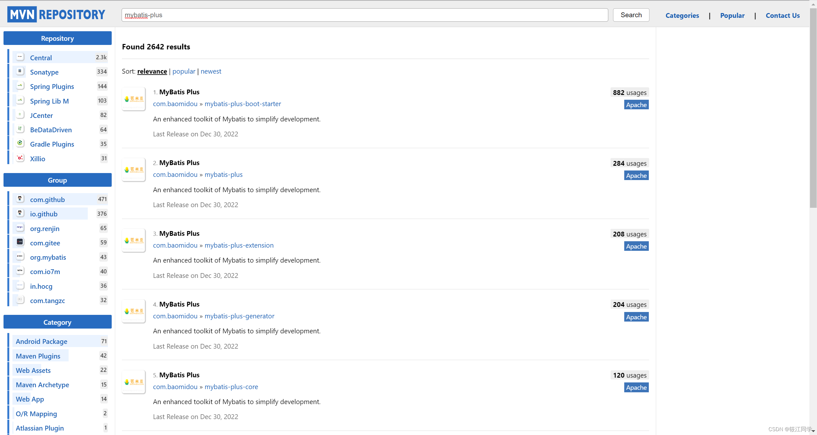Filter by Maven Plugins category

tap(38, 356)
